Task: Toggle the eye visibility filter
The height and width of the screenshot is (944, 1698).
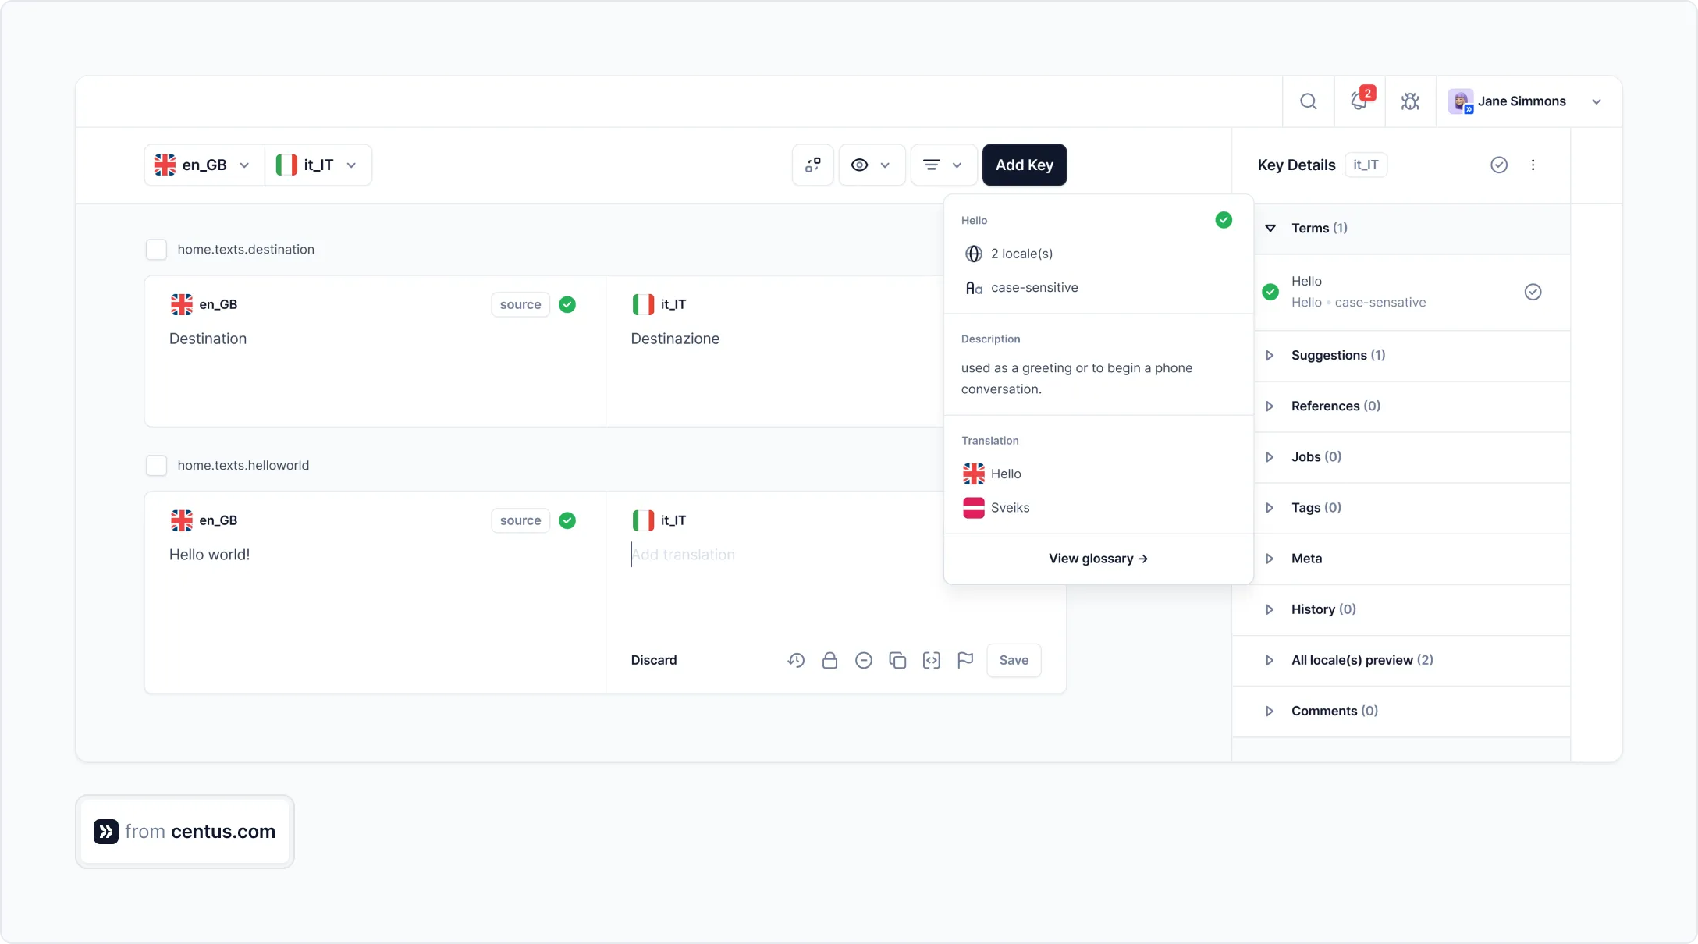Action: 872,165
